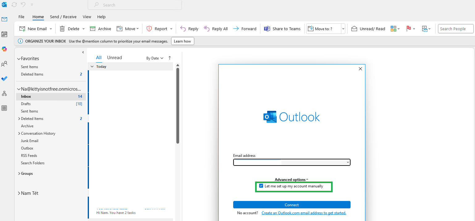Open the People contacts view
Image resolution: width=475 pixels, height=221 pixels.
pyautogui.click(x=4, y=64)
